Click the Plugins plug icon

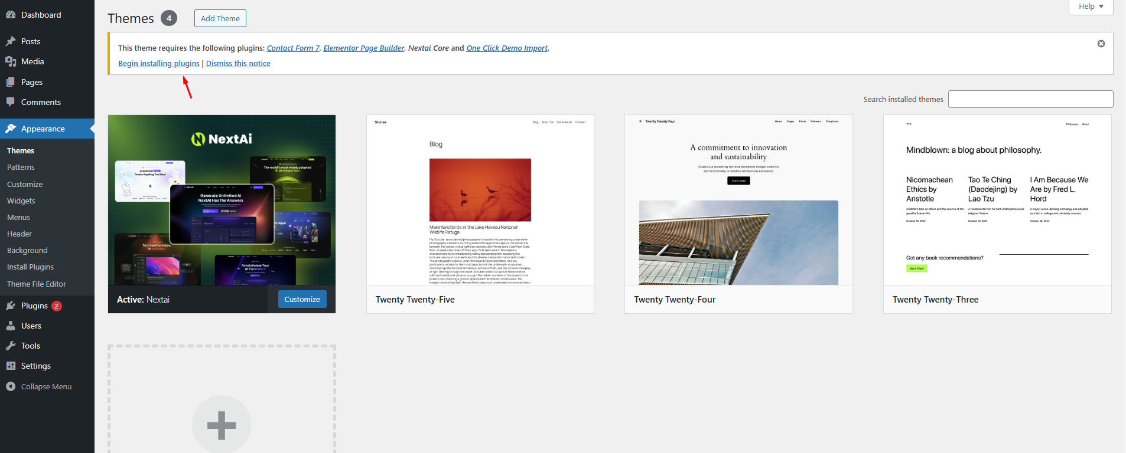coord(11,306)
